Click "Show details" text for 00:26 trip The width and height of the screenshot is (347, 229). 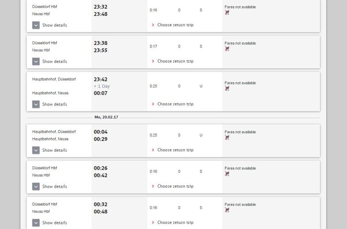tap(55, 186)
